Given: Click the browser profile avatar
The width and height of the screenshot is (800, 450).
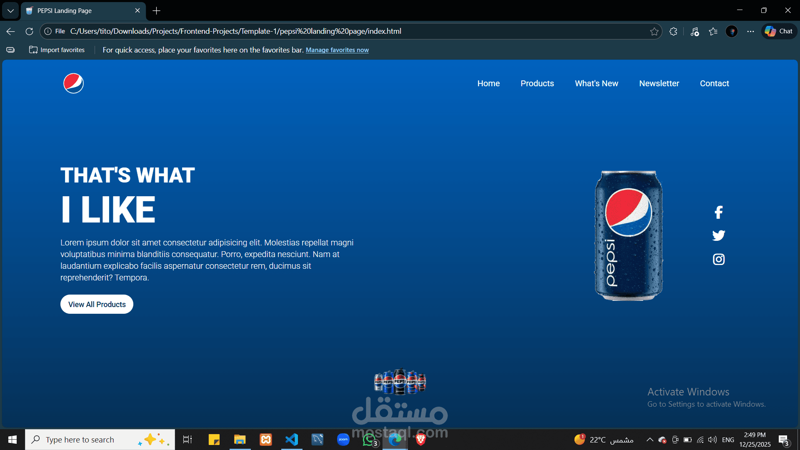Looking at the screenshot, I should (732, 31).
